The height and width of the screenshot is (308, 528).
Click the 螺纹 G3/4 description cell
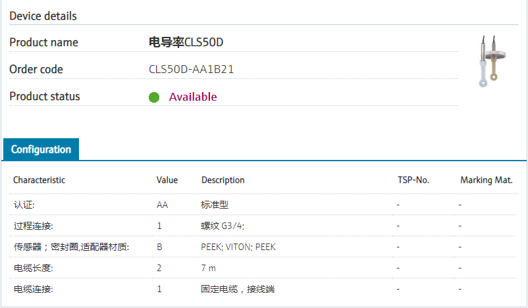[223, 226]
